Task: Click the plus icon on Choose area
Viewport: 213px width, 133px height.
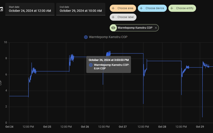Action: [x=113, y=8]
